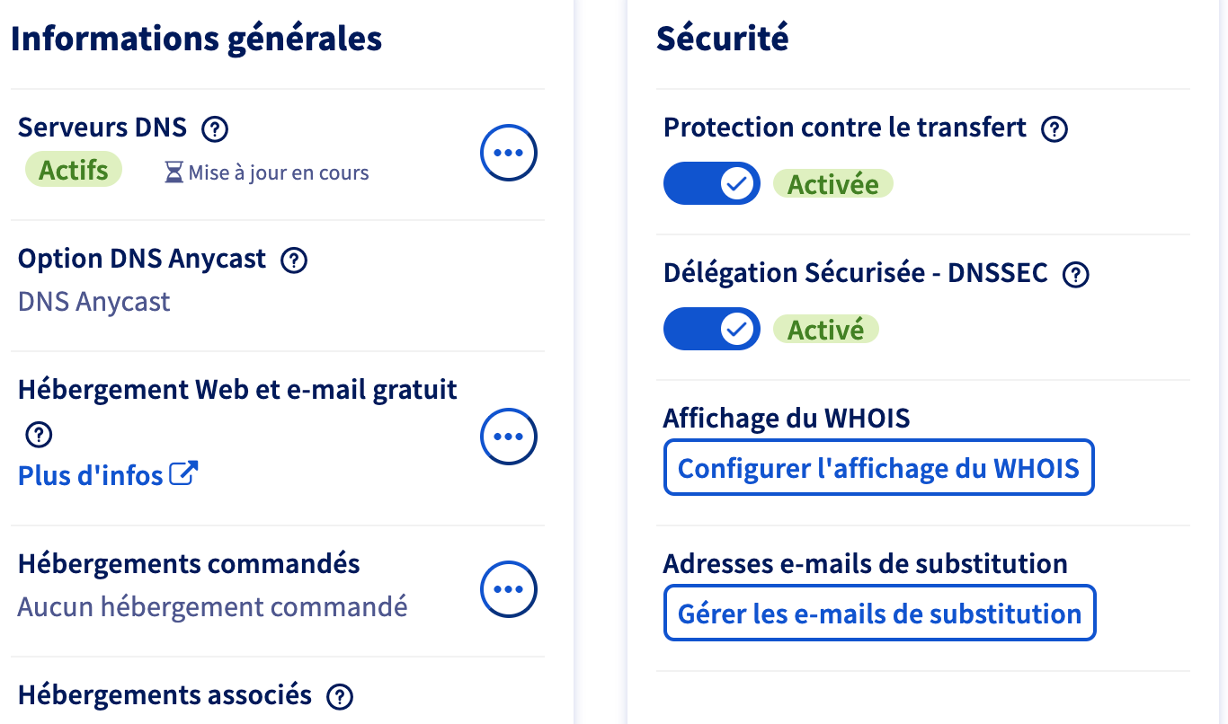Click the Activé badge for DNSSEC
Image resolution: width=1228 pixels, height=724 pixels.
point(825,330)
